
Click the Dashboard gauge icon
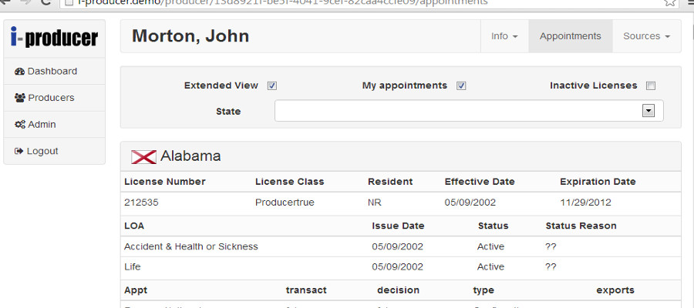(x=20, y=72)
